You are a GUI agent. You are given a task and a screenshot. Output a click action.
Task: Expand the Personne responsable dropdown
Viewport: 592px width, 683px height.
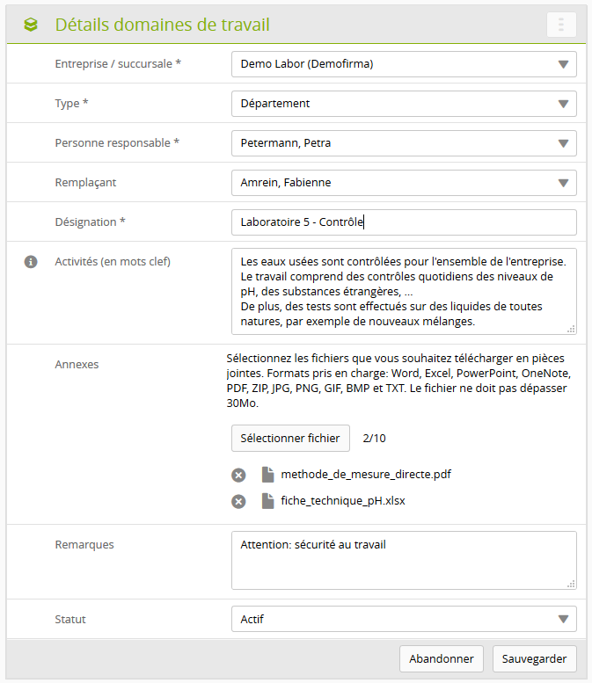coord(404,143)
